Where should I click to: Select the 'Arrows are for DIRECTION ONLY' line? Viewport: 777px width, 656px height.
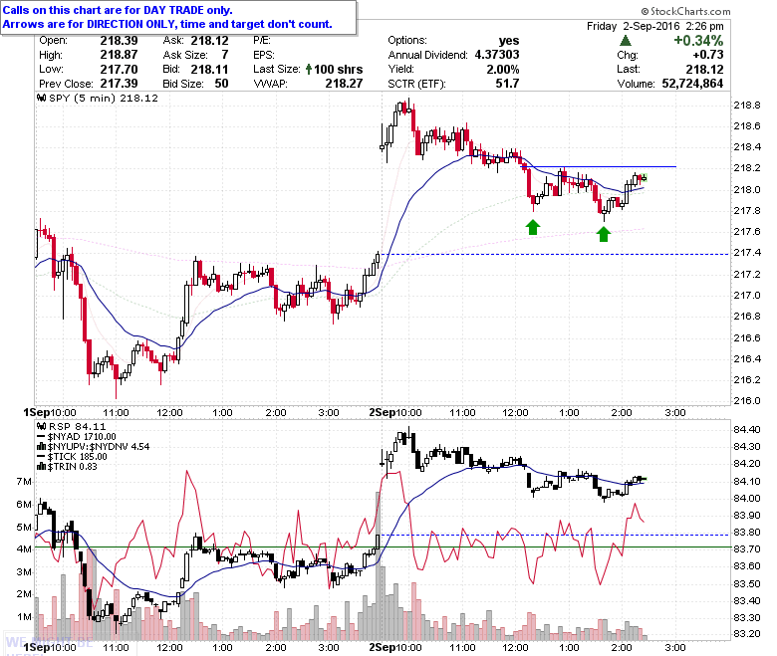click(x=167, y=24)
